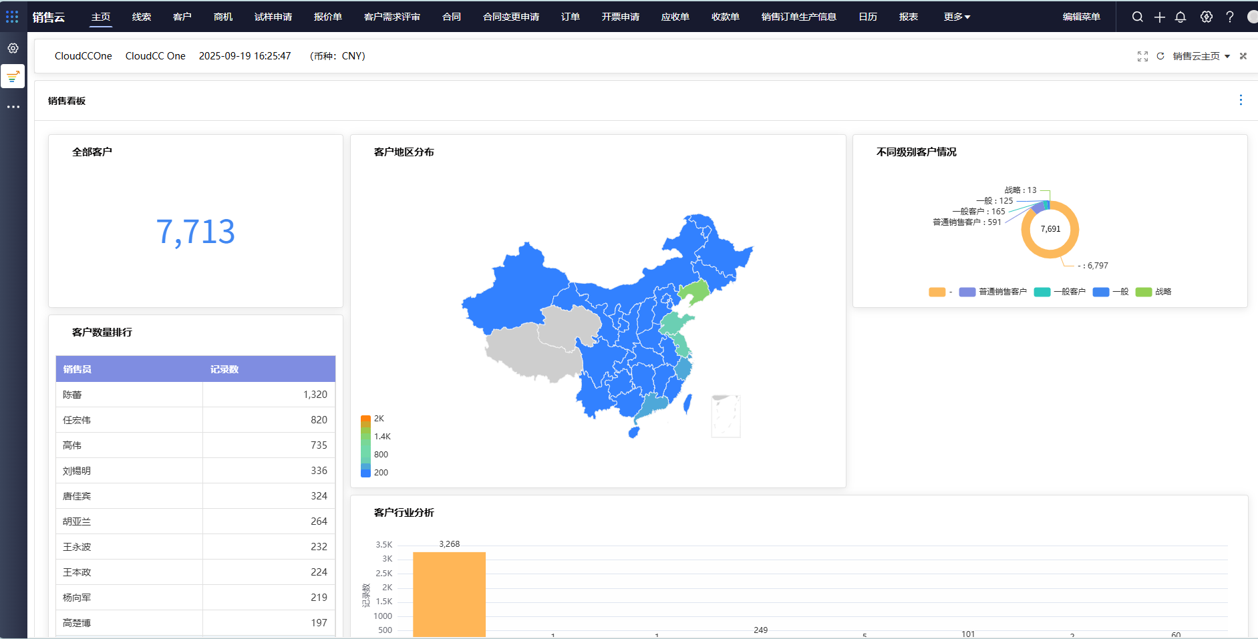Toggle the 一般客户 legend entry

pos(1060,292)
